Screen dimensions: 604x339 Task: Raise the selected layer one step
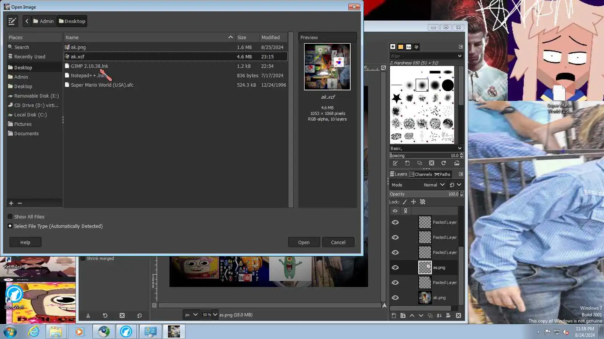tap(412, 316)
